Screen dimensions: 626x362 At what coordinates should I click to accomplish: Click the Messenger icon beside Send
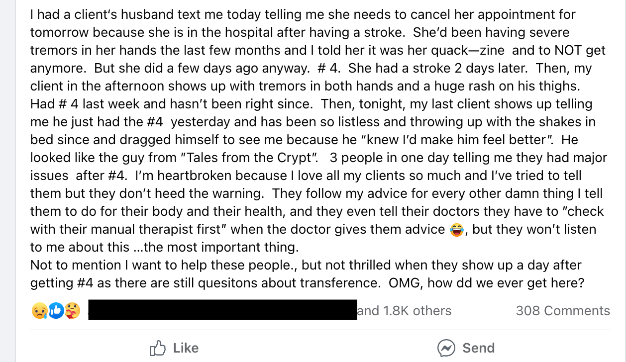pyautogui.click(x=446, y=348)
